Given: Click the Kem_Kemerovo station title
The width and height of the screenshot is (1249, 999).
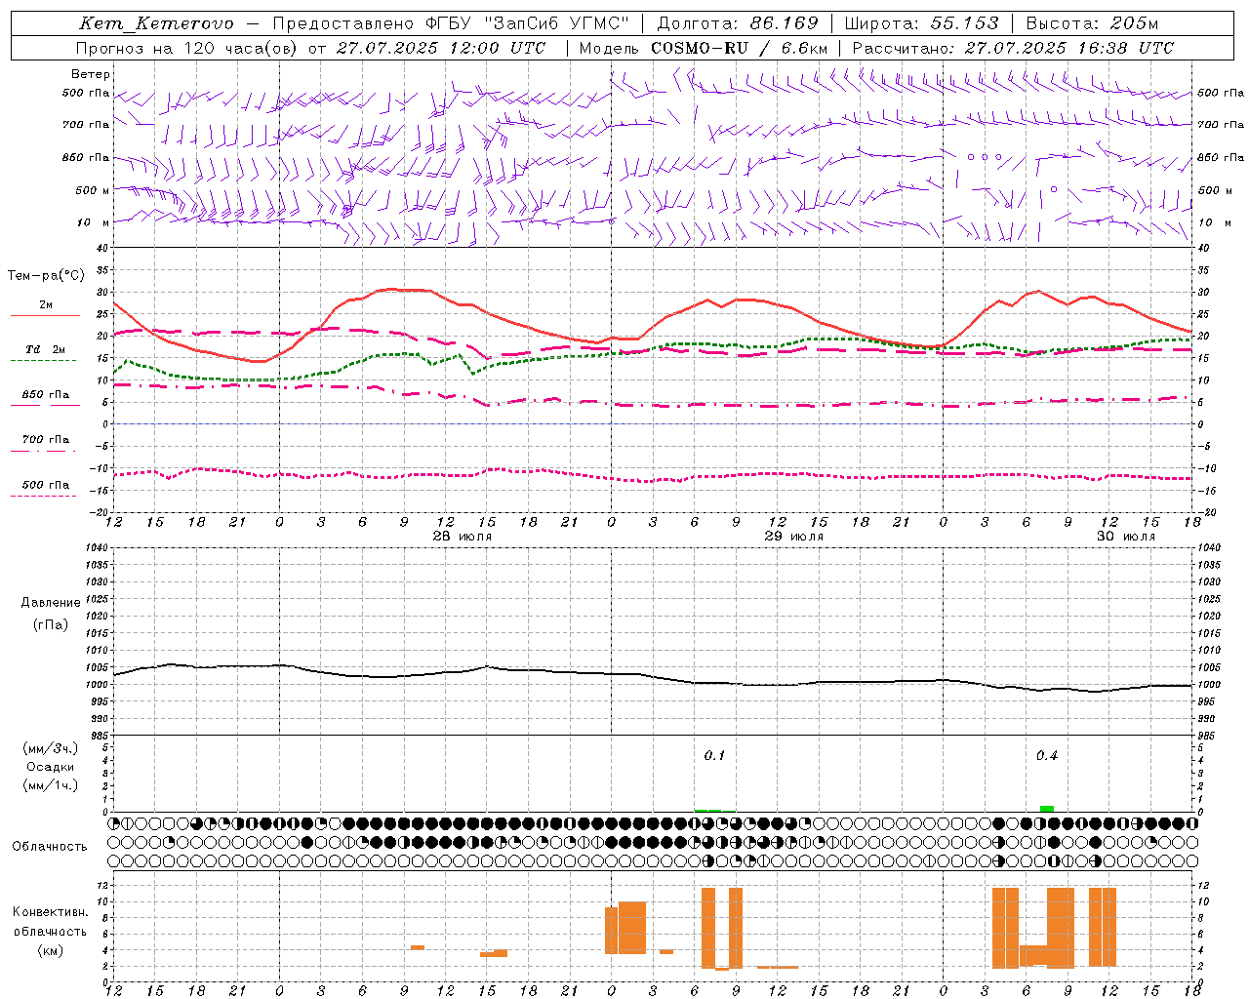Looking at the screenshot, I should 156,23.
